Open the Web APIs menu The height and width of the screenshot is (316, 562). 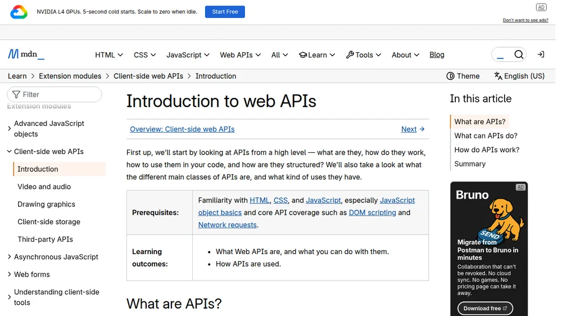[x=240, y=55]
